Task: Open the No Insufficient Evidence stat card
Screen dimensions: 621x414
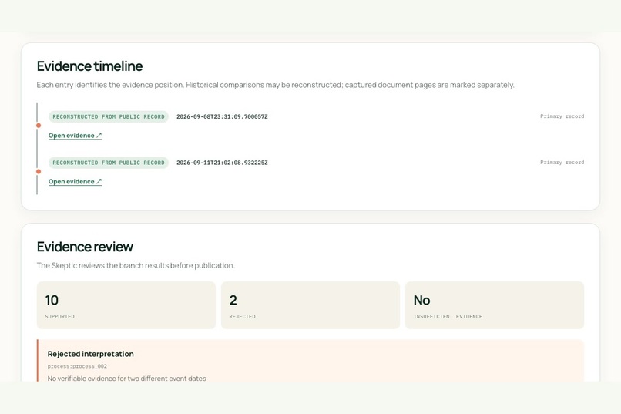Action: [x=495, y=305]
